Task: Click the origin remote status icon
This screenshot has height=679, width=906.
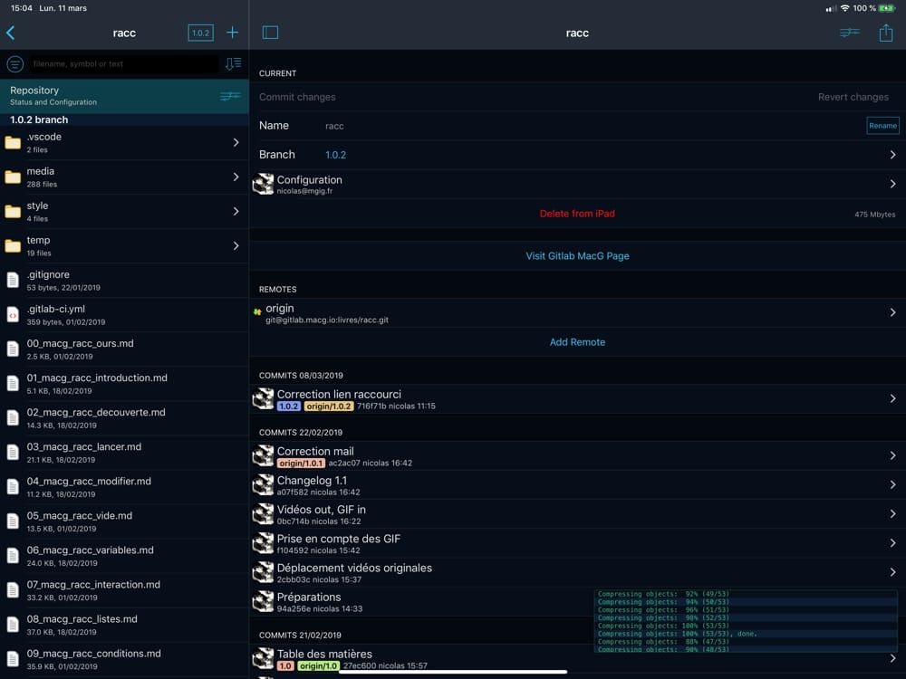Action: 257,311
